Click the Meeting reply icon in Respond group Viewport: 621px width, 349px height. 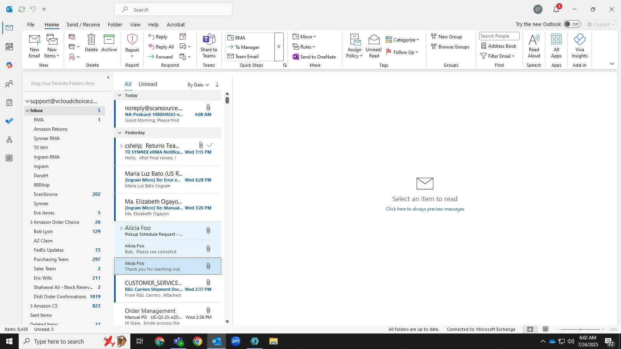183,37
